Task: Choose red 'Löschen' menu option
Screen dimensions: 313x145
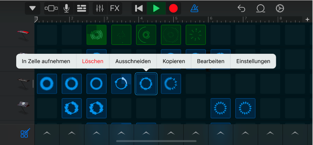Action: pyautogui.click(x=93, y=61)
